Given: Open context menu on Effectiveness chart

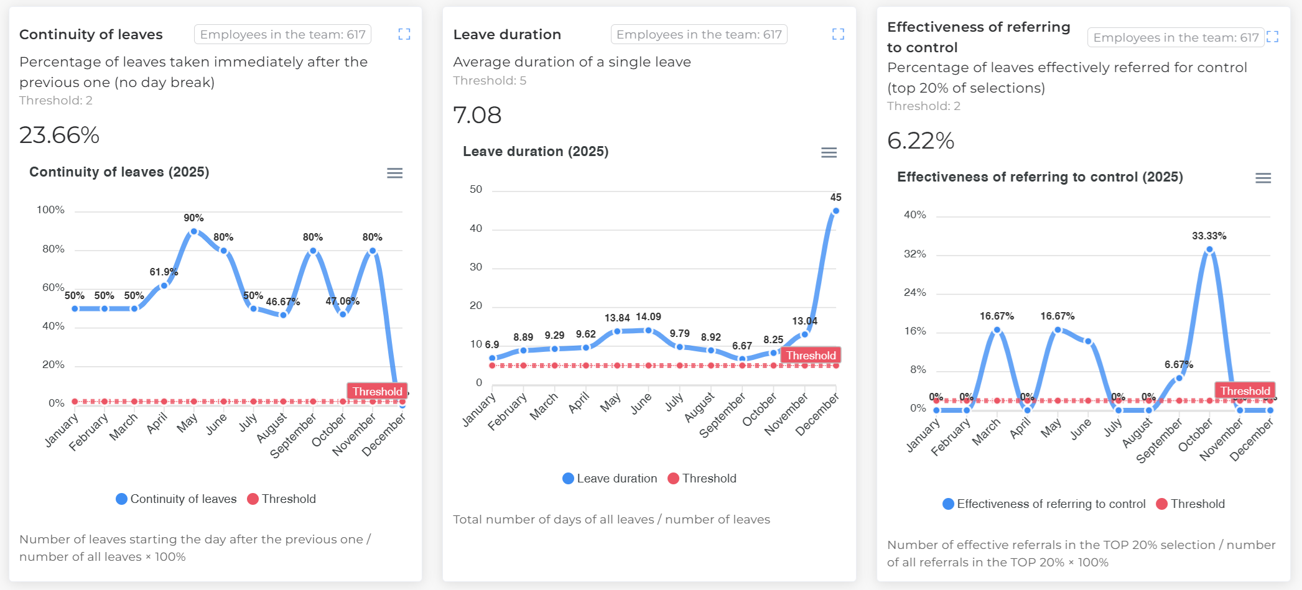Looking at the screenshot, I should [x=1263, y=178].
